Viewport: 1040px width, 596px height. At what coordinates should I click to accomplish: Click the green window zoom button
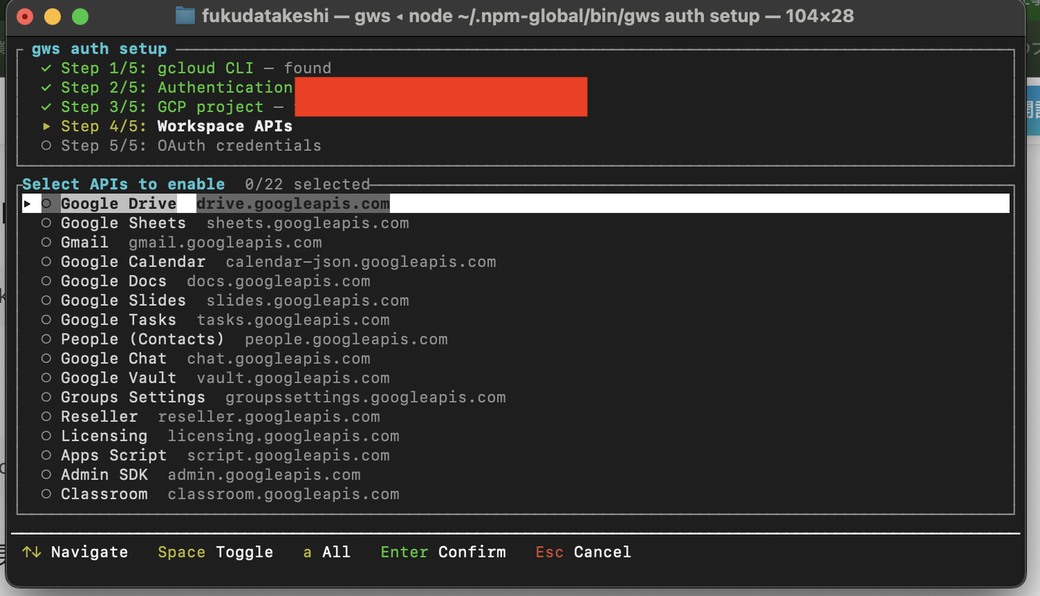click(80, 16)
